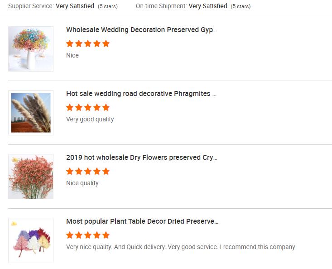Screen dimensions: 332x269
Task: Click the "Nice quality" review text
Action: pos(82,183)
